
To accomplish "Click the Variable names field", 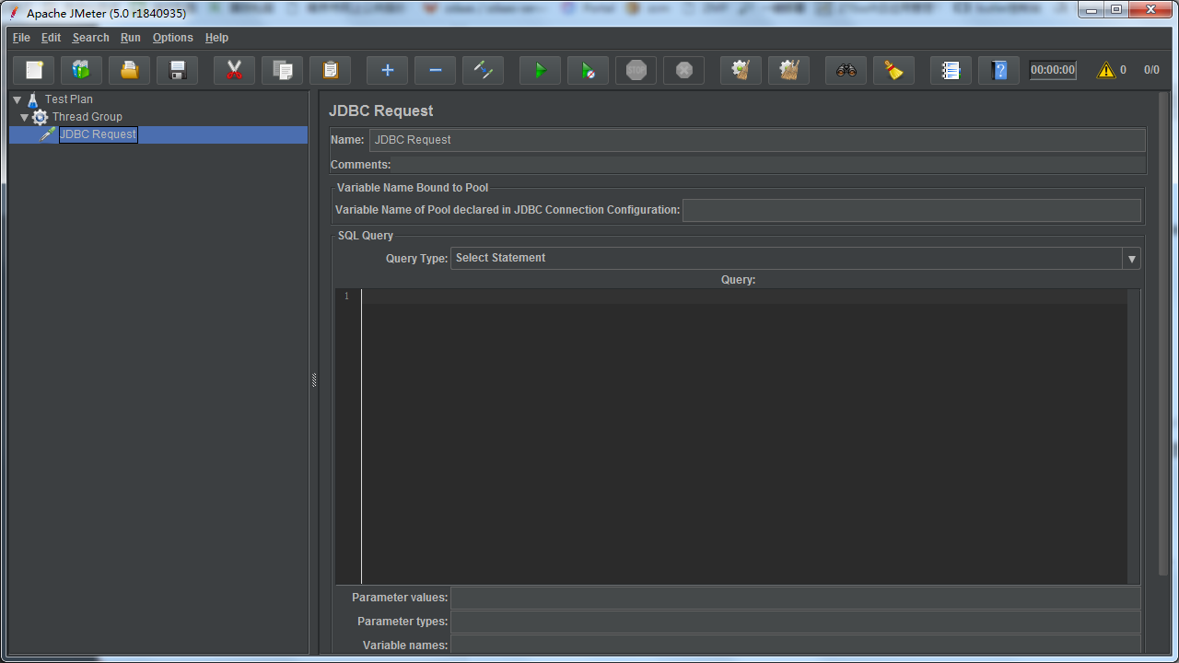I will (x=796, y=645).
